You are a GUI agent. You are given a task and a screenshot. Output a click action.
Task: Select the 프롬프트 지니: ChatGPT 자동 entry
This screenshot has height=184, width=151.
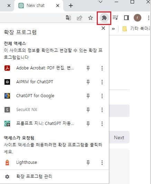coord(45,124)
